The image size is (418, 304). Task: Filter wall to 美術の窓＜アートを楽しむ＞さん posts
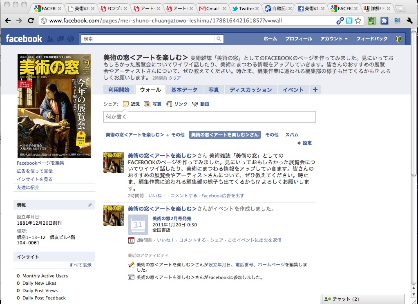[x=225, y=135]
